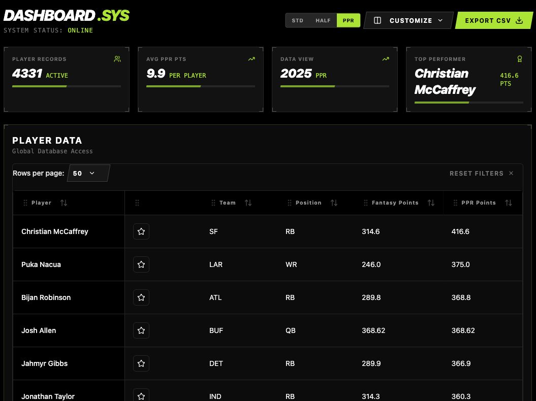Click Team column drag handle
The image size is (536, 401).
click(213, 203)
